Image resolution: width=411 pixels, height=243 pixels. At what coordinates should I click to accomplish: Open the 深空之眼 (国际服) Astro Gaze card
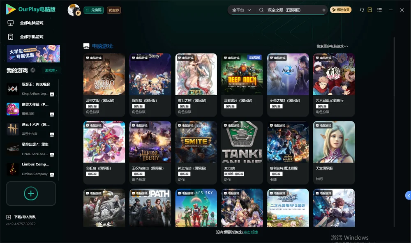click(x=104, y=85)
